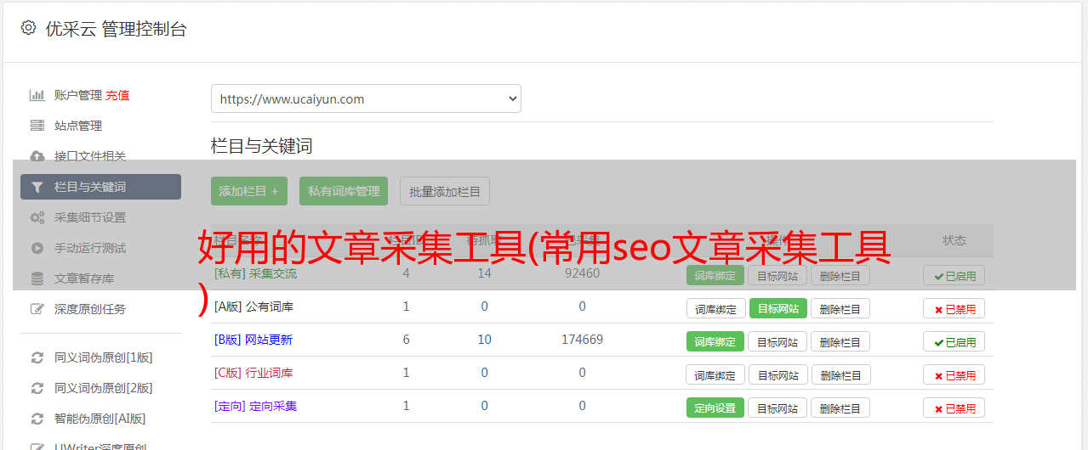Delete the [定向] 定向采集 column
1088x450 pixels.
[840, 408]
